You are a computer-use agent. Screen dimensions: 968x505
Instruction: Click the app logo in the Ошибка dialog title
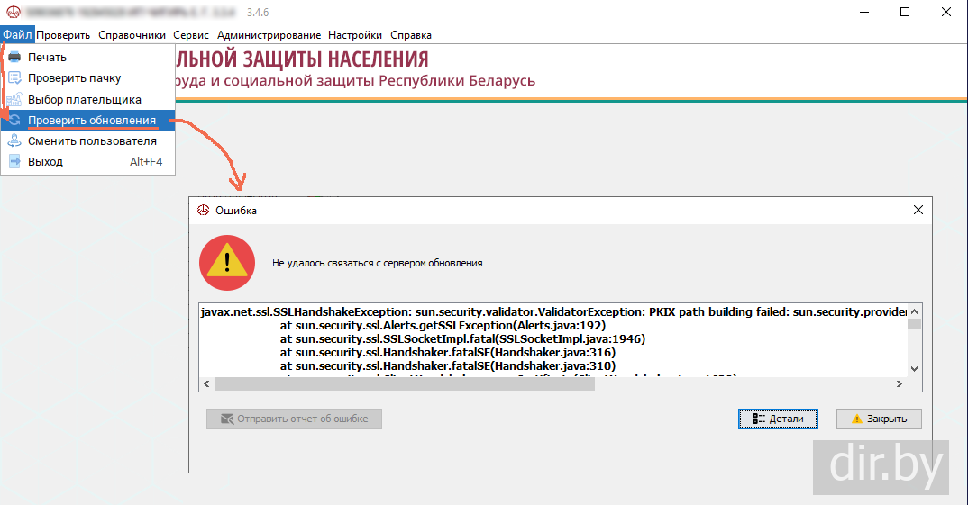point(203,211)
